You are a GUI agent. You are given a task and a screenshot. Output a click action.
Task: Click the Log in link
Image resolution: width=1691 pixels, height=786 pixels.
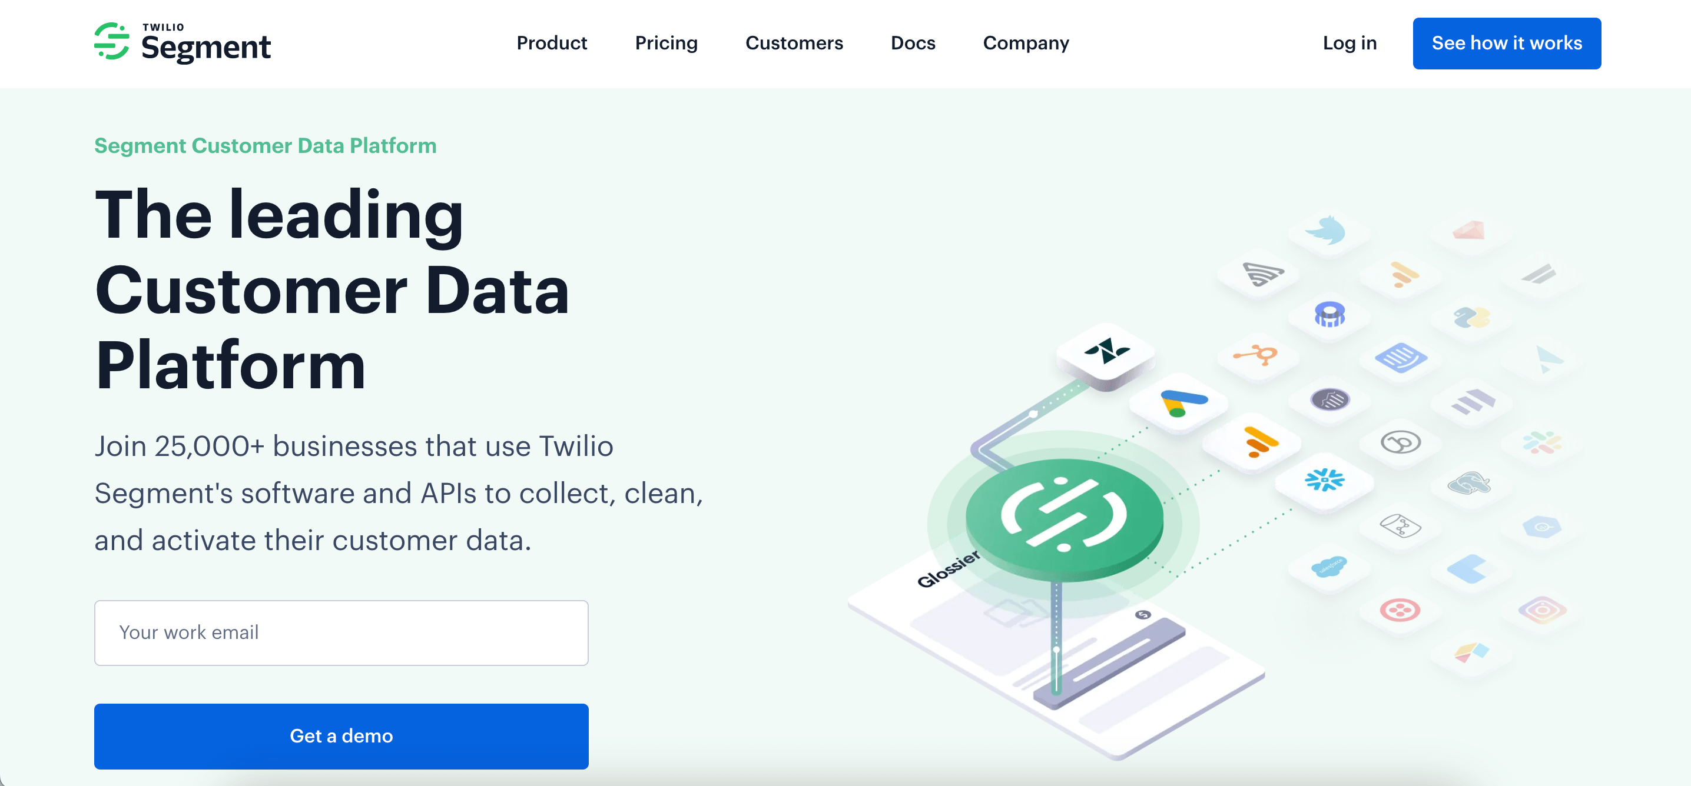(1350, 43)
